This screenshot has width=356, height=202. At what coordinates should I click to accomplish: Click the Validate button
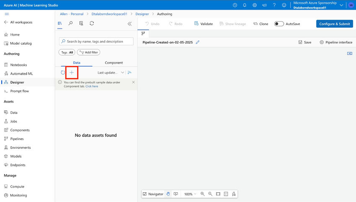[x=204, y=23]
